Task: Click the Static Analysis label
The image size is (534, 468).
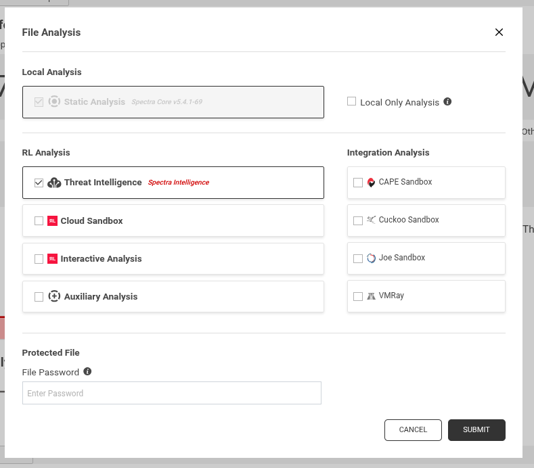Action: click(x=95, y=101)
